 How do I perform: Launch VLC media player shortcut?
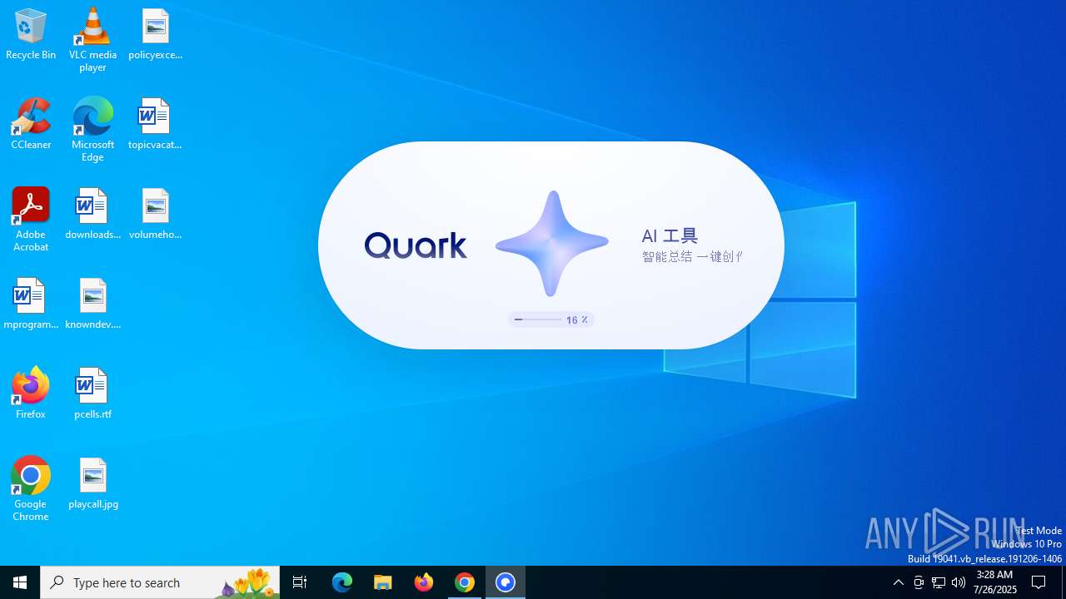pyautogui.click(x=92, y=39)
